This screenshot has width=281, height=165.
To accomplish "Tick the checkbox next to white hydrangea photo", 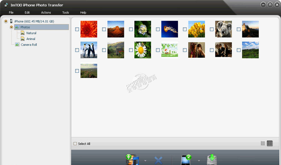I will (131, 29).
